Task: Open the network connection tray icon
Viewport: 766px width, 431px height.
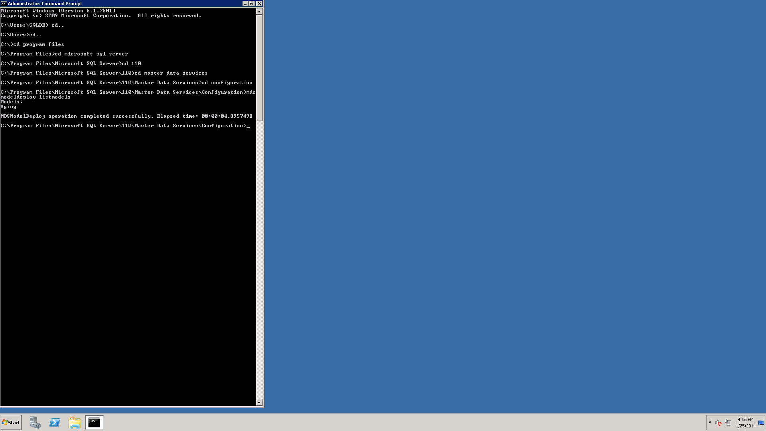Action: (728, 423)
